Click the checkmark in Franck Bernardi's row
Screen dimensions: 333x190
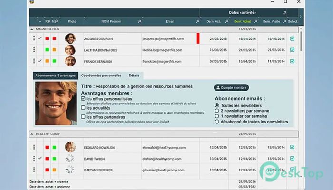coord(39,61)
